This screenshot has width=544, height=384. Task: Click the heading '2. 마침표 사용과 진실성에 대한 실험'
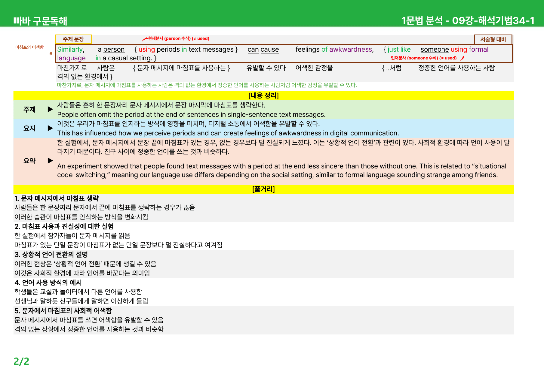(x=64, y=226)
